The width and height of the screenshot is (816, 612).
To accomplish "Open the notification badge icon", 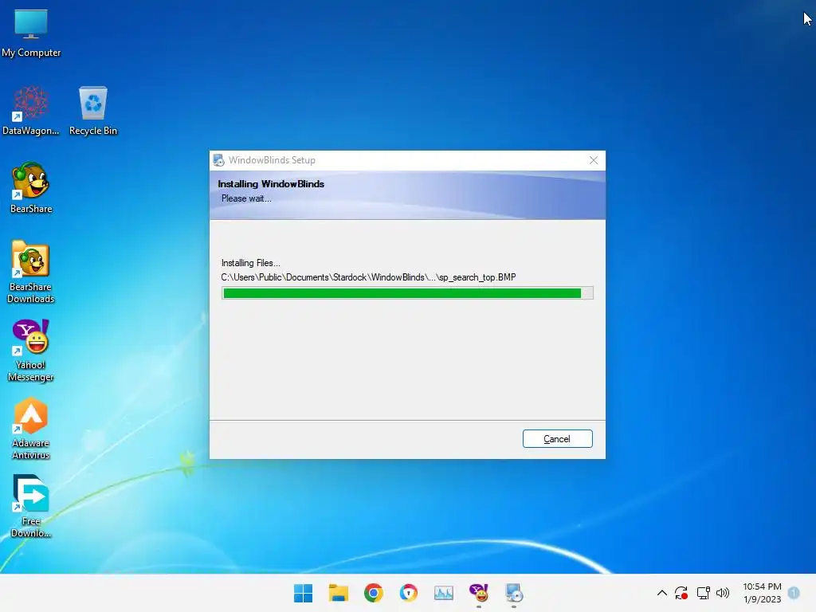I will [x=794, y=593].
